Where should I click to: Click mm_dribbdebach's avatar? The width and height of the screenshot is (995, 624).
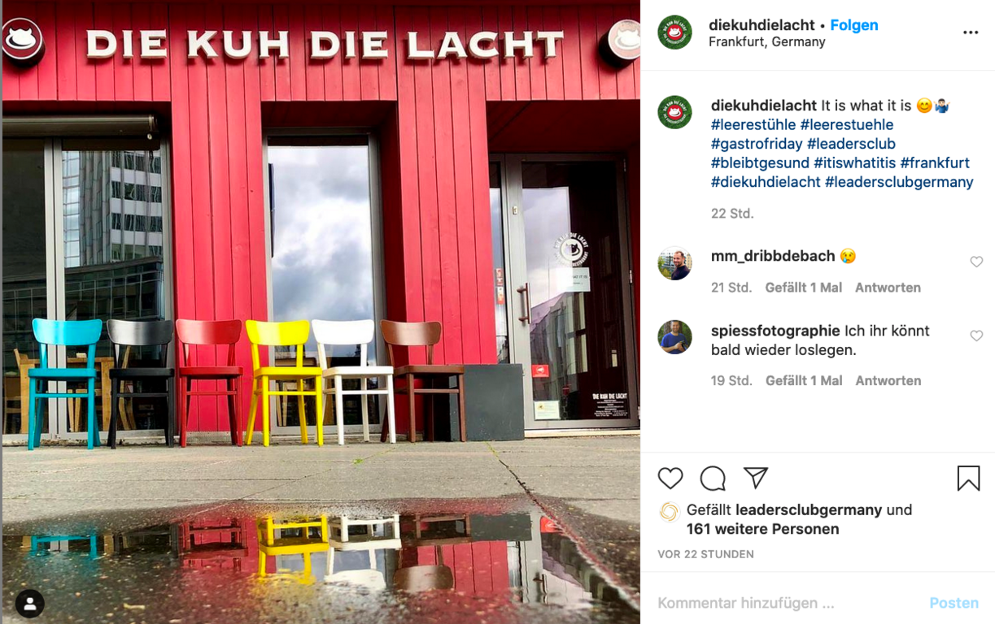[x=674, y=263]
